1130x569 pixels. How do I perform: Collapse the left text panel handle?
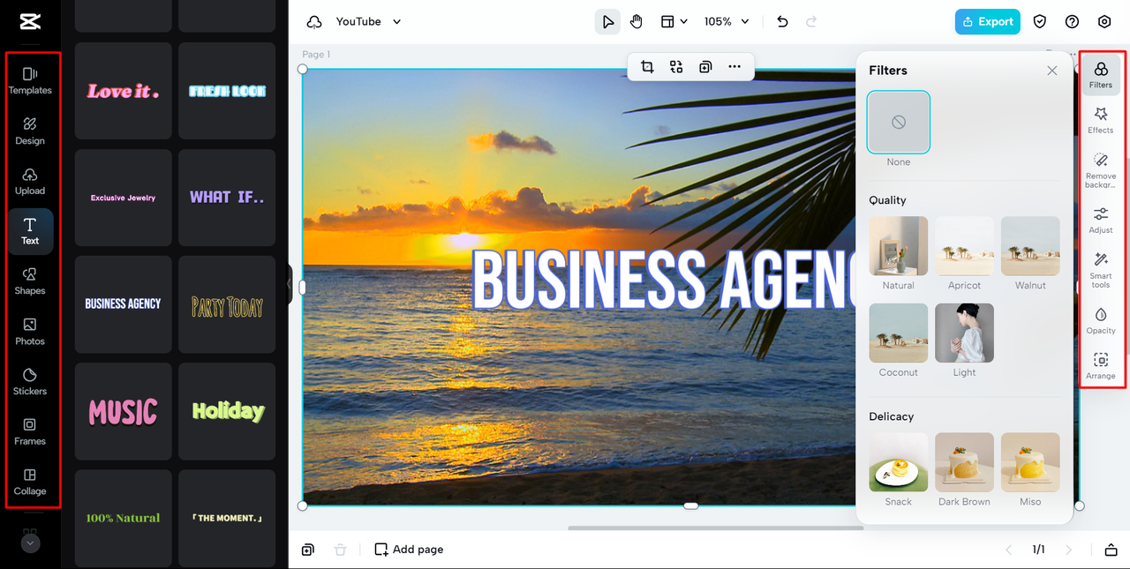[290, 284]
